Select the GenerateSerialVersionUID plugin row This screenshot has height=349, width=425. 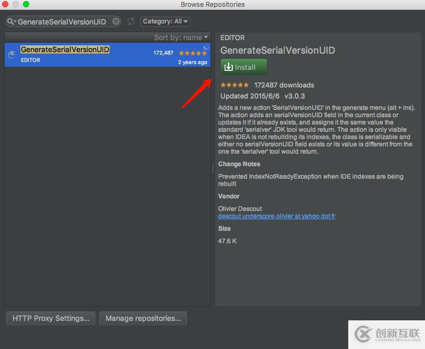108,55
